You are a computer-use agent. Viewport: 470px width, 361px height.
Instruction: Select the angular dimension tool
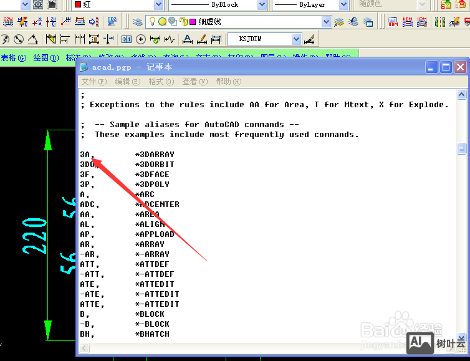tap(32, 39)
